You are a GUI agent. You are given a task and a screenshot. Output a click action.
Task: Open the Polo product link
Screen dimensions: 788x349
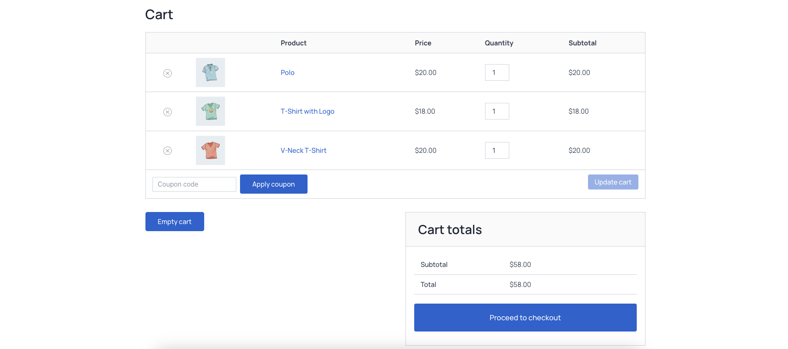tap(287, 72)
